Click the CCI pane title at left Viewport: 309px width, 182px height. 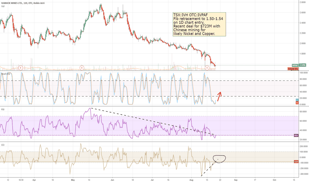pos(3,145)
